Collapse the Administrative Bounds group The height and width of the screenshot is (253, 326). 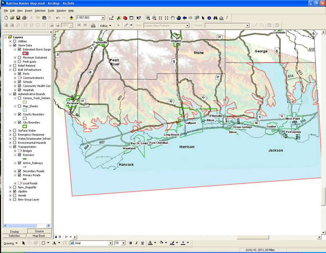[x=10, y=94]
